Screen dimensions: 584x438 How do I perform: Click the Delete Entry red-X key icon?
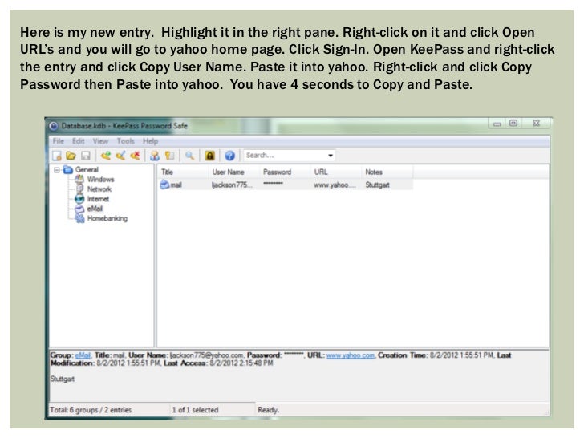(x=135, y=156)
